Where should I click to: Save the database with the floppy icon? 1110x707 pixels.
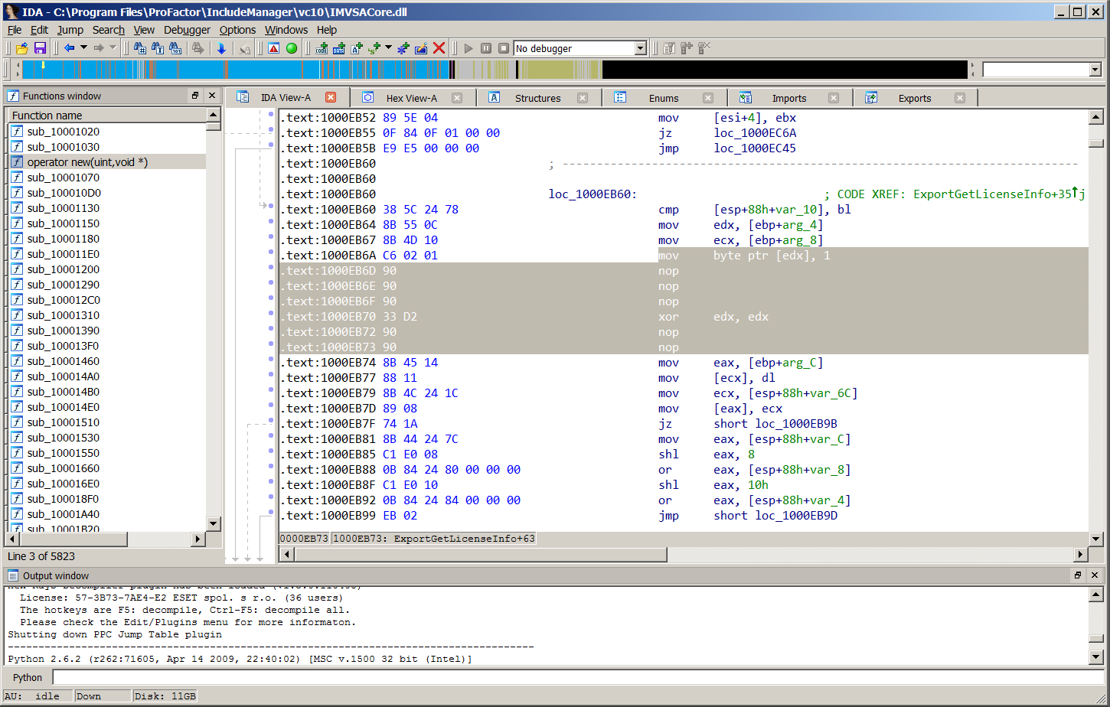(40, 48)
